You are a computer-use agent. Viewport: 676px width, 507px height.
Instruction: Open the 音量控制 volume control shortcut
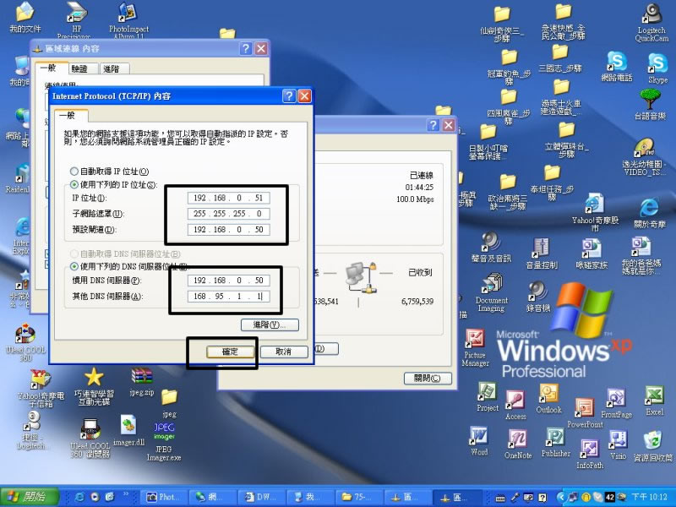tap(542, 253)
